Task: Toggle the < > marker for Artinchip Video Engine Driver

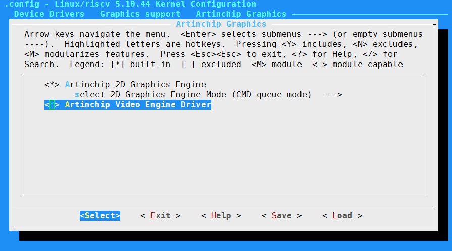Action: click(x=52, y=105)
